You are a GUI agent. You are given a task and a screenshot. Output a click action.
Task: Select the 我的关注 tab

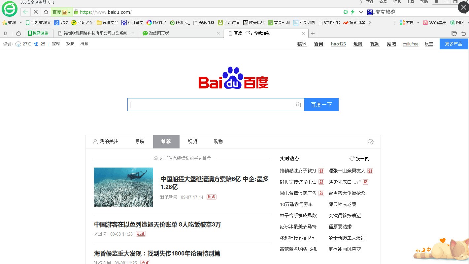point(106,142)
